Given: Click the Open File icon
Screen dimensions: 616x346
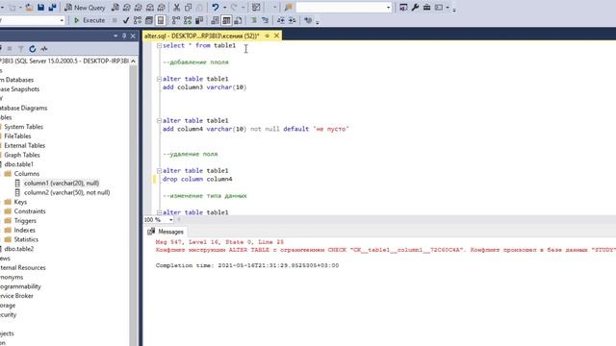Looking at the screenshot, I should [x=29, y=8].
